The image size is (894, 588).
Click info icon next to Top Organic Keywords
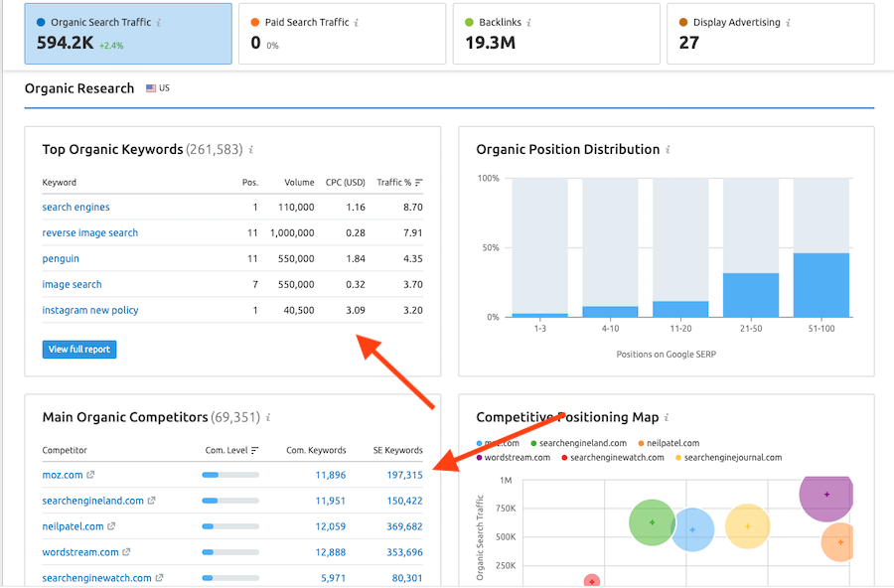pos(251,150)
